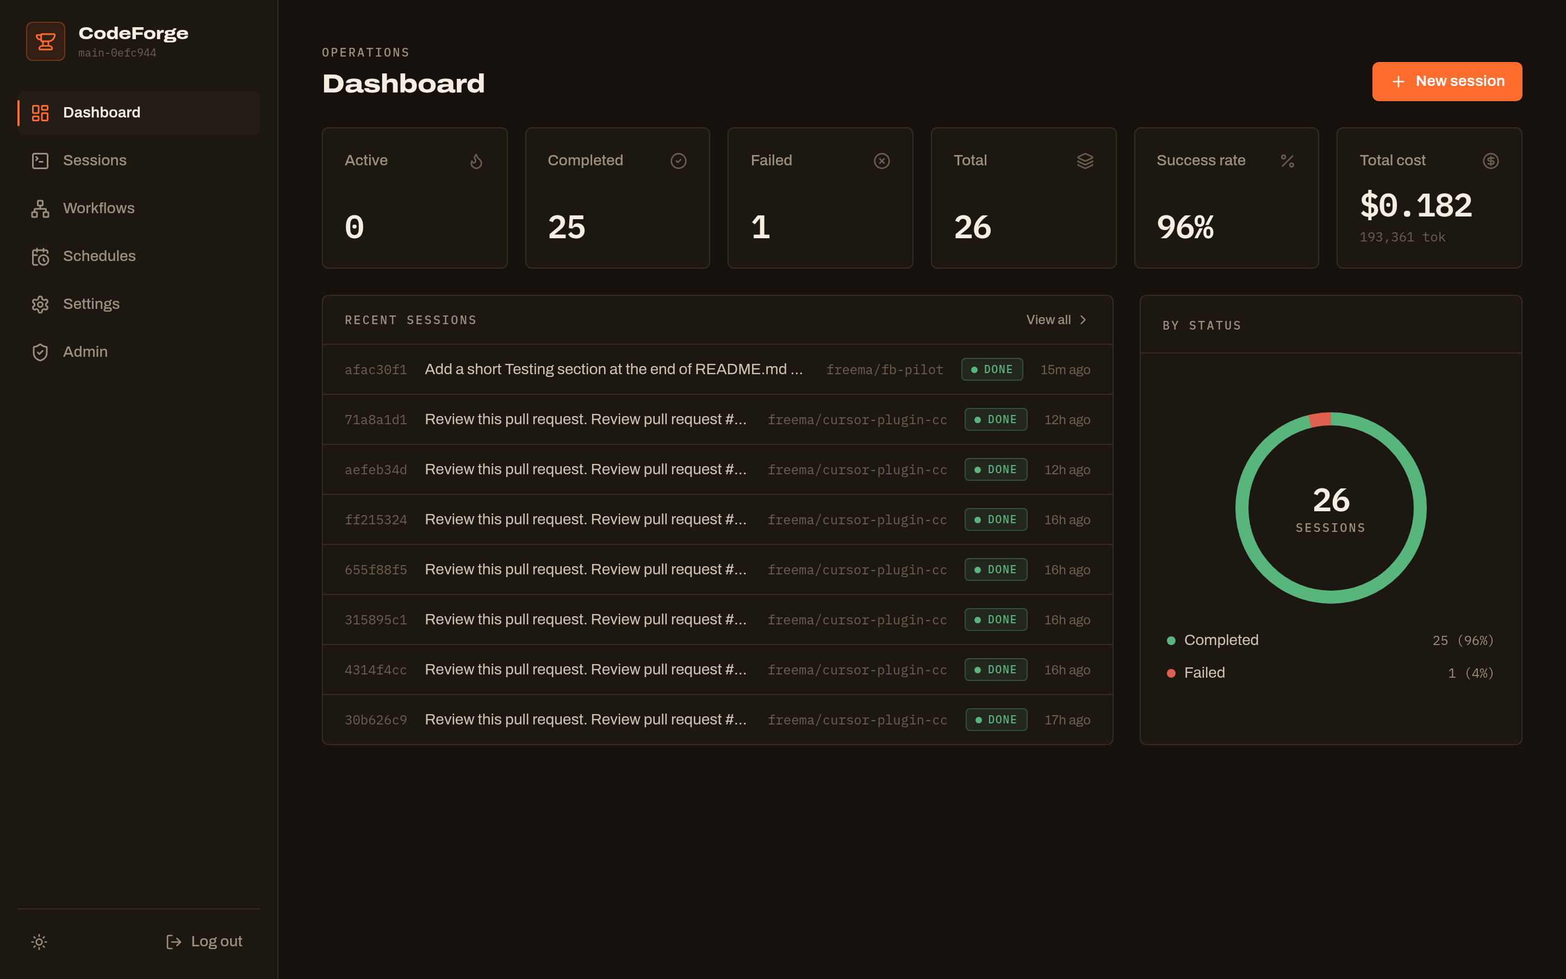Click the '193,361 tok' token count

coord(1402,238)
